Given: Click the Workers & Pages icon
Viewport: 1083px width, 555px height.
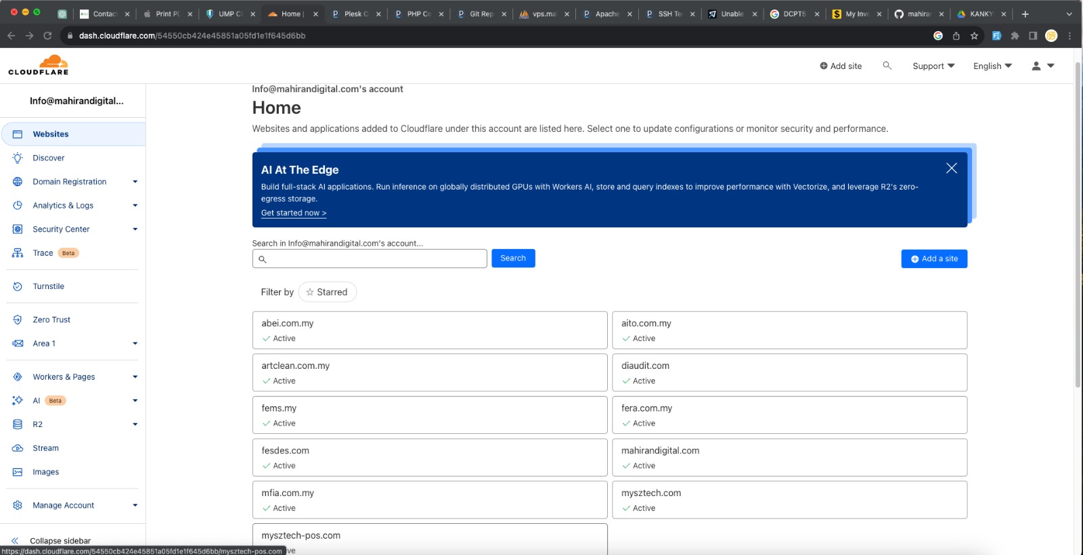Looking at the screenshot, I should [18, 376].
